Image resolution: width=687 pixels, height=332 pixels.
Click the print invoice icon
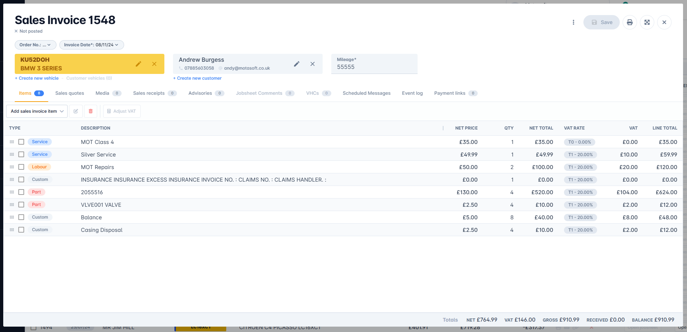coord(629,22)
